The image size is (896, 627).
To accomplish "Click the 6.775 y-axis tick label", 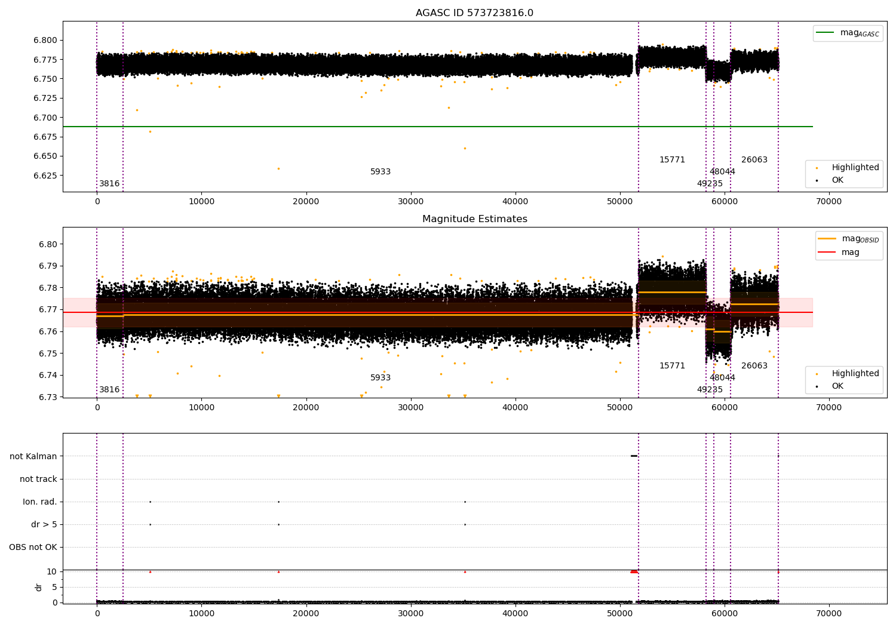I will 45,60.
